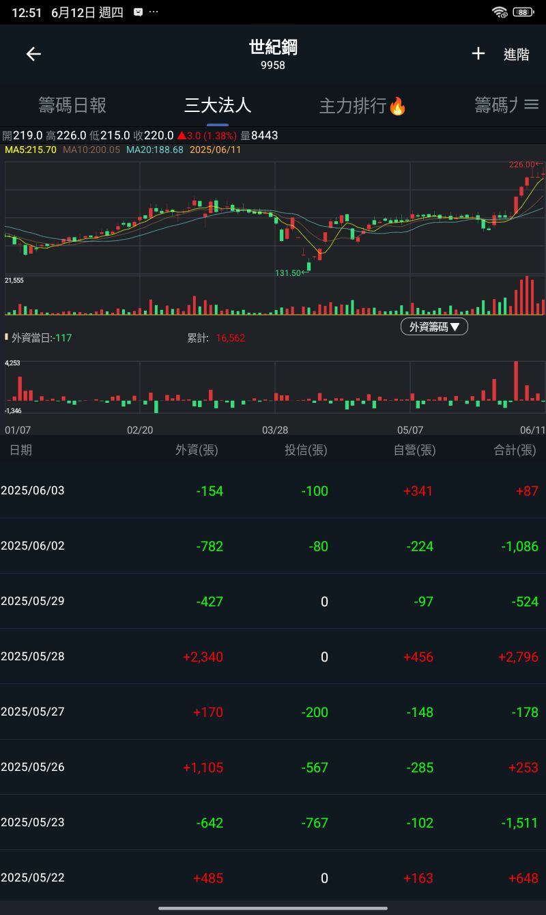The height and width of the screenshot is (915, 546).
Task: Tap the bottom home gesture bar
Action: pos(273,908)
